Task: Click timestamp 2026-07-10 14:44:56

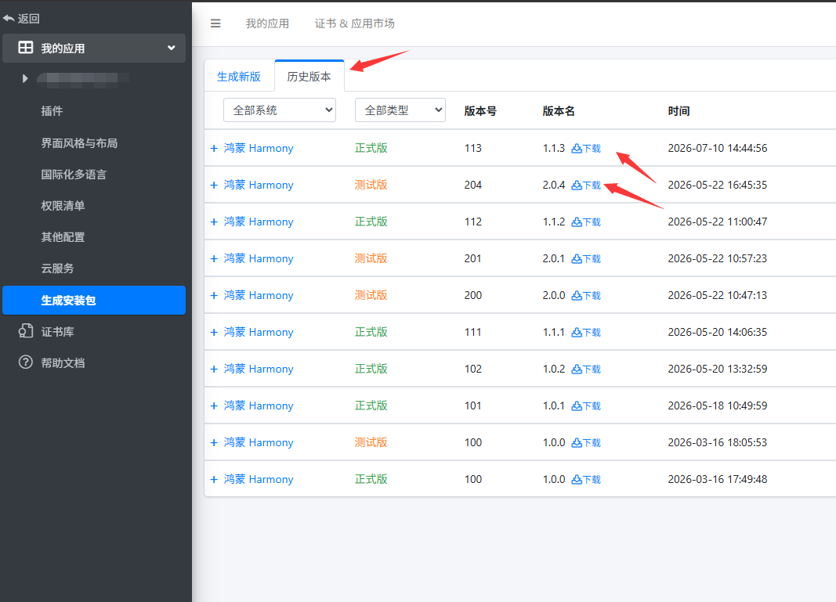Action: pyautogui.click(x=718, y=148)
